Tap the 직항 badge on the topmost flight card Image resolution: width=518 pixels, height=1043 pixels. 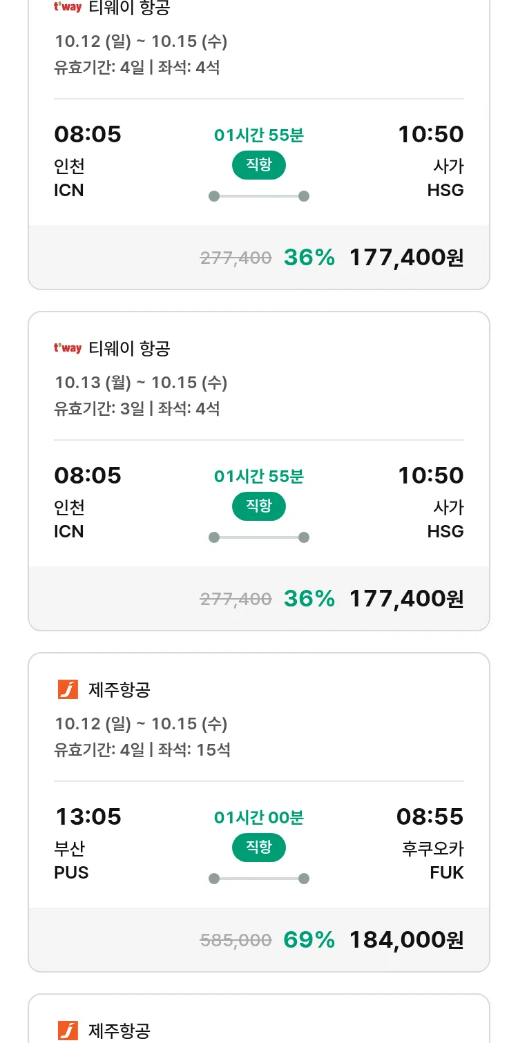point(259,165)
